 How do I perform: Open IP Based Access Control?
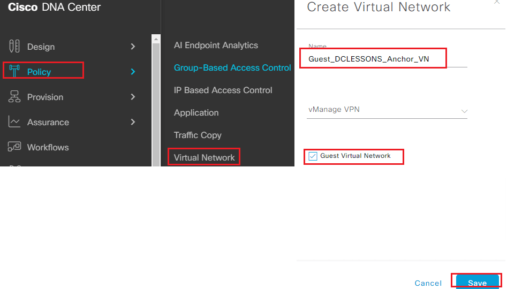tap(223, 90)
